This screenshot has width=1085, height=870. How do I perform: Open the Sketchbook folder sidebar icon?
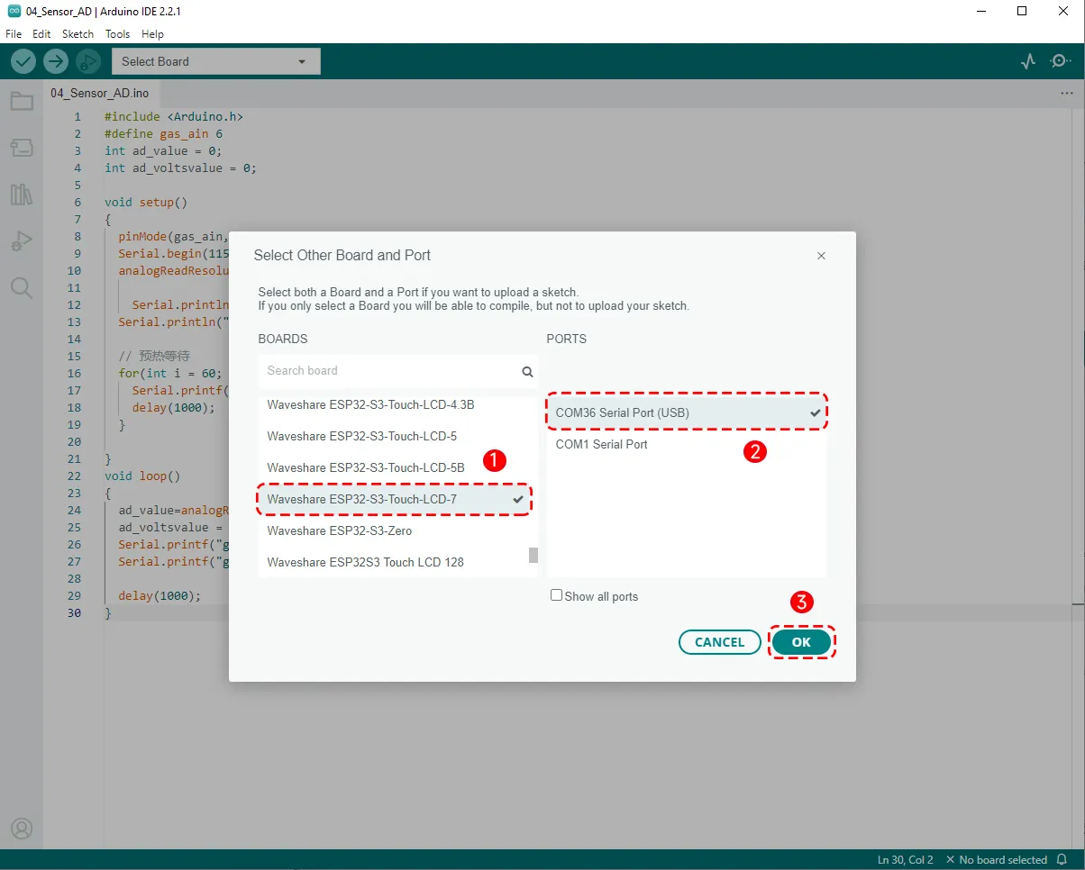click(22, 101)
